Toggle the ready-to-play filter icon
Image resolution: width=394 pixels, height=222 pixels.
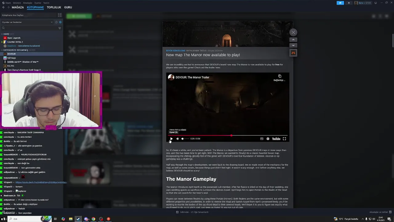pos(60,22)
